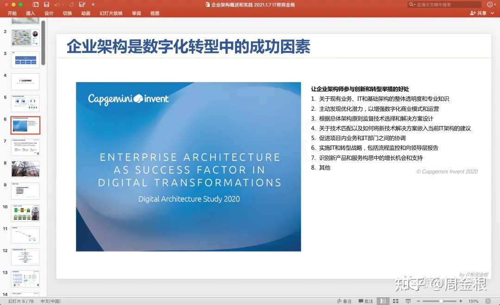Click the Save floppy disk icon
Viewport: 500px width, 305px height.
pos(47,5)
